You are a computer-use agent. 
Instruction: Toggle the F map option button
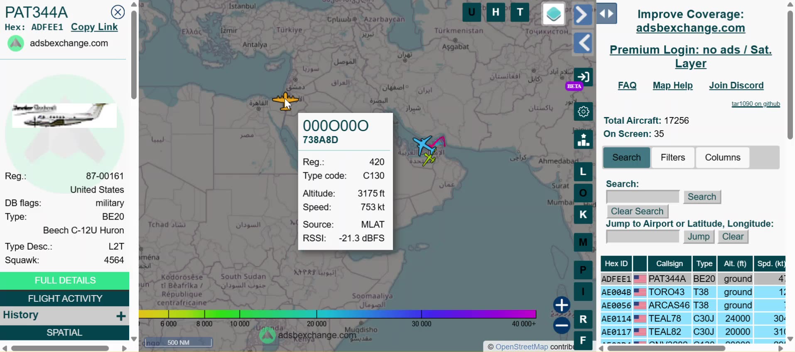tap(583, 341)
